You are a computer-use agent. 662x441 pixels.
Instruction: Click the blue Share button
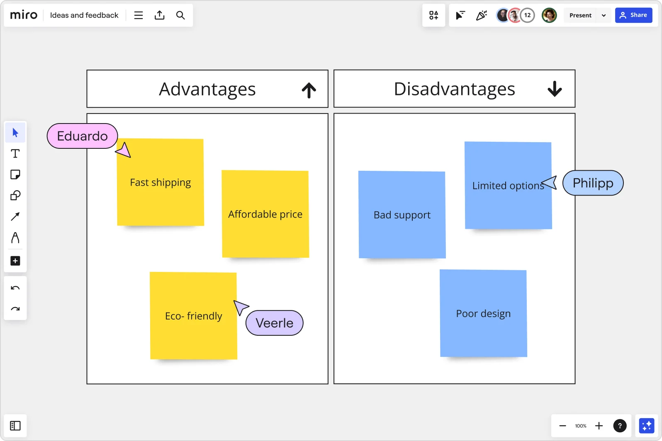[633, 15]
